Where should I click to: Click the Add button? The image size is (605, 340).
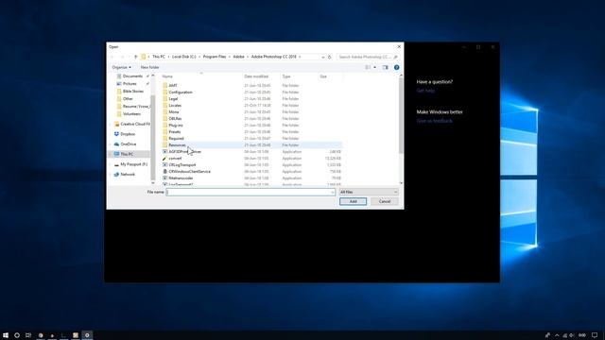tap(353, 201)
